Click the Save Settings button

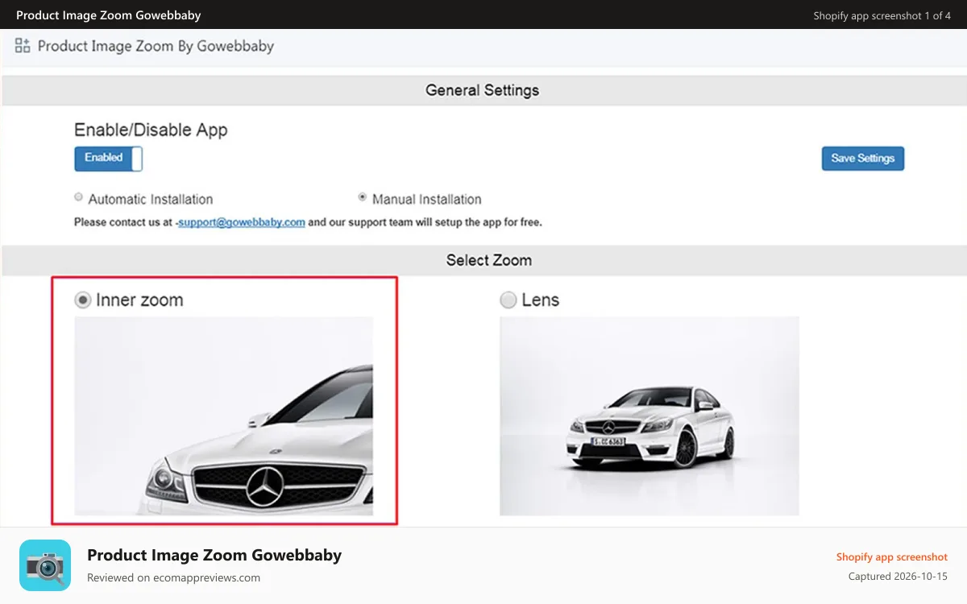point(863,158)
